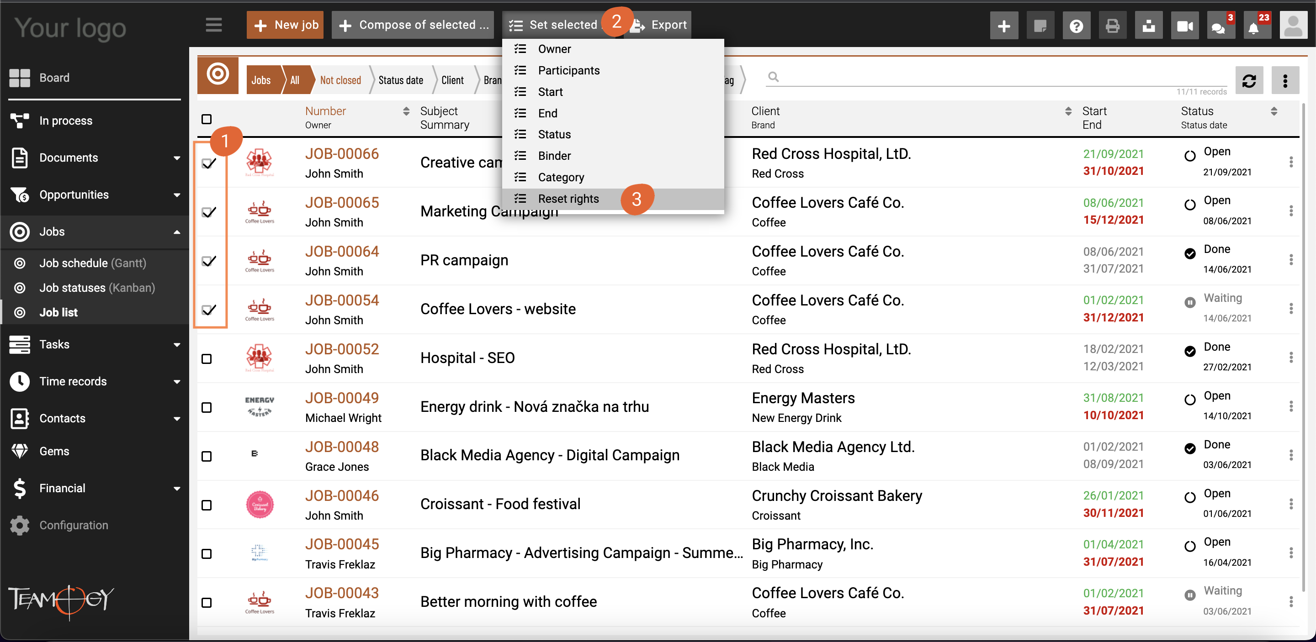Open the video camera icon
The width and height of the screenshot is (1316, 642).
pos(1184,26)
